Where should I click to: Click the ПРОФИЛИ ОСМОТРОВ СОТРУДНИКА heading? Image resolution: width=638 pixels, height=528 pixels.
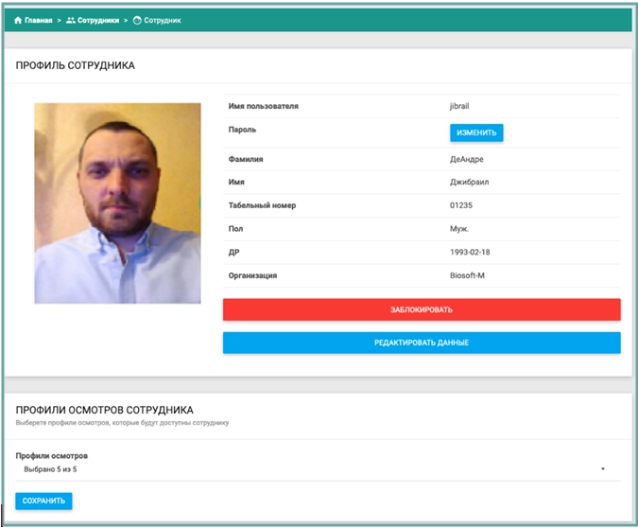(x=105, y=410)
